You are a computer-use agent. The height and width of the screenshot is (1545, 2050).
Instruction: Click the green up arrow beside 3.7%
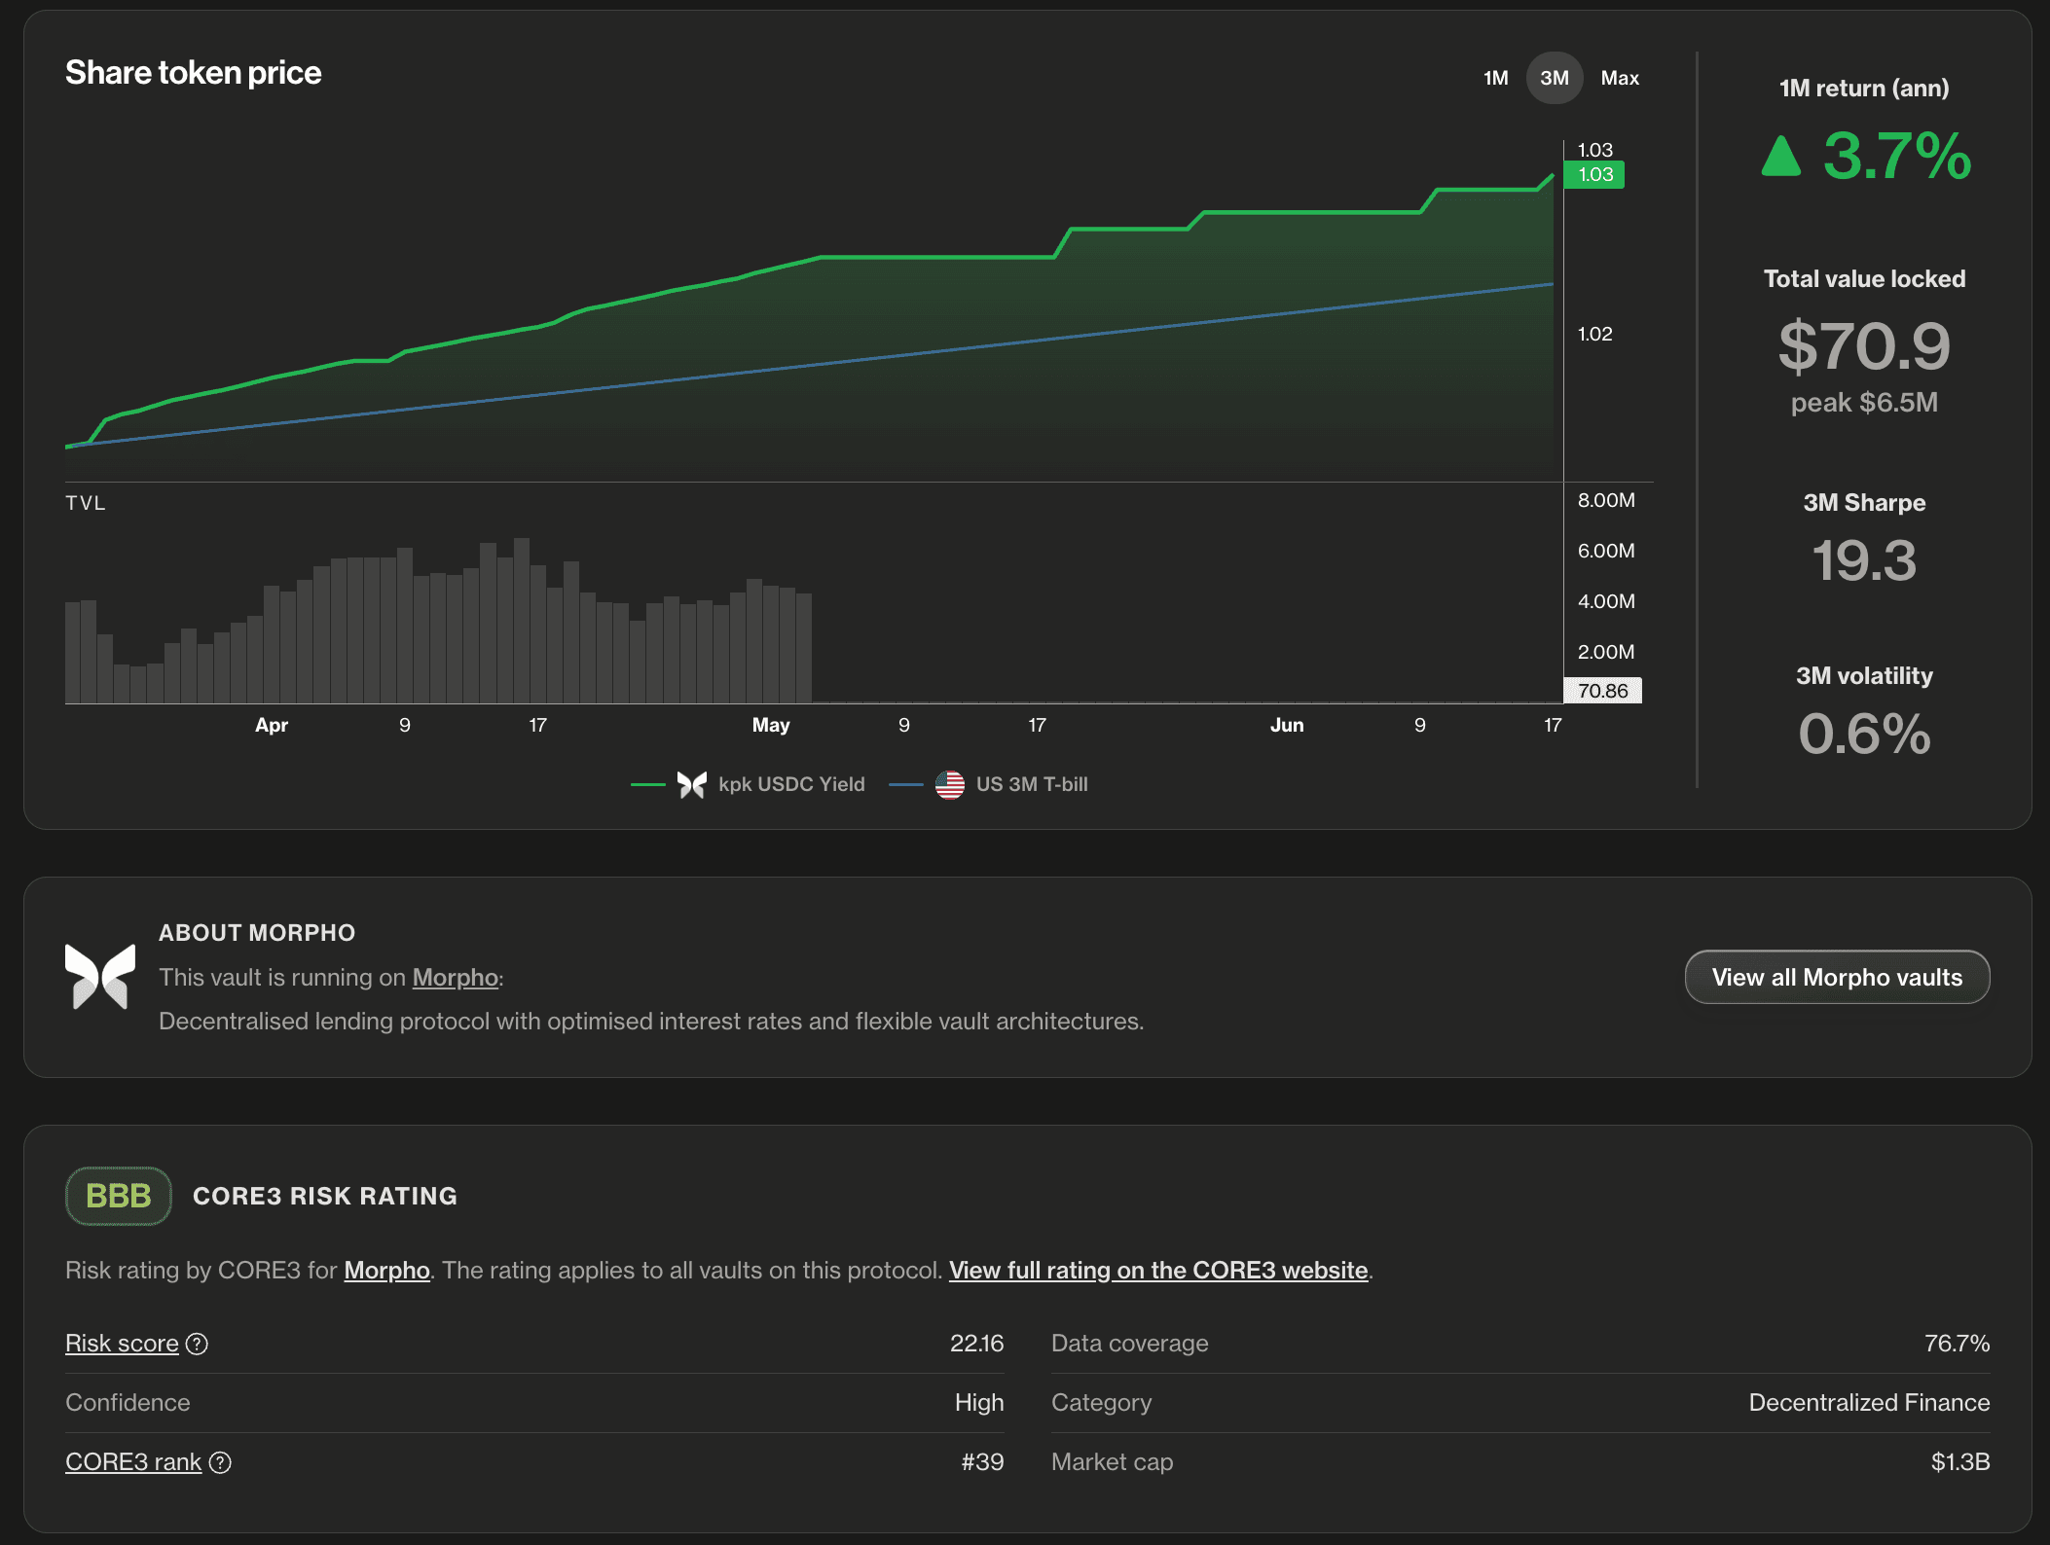[1781, 156]
